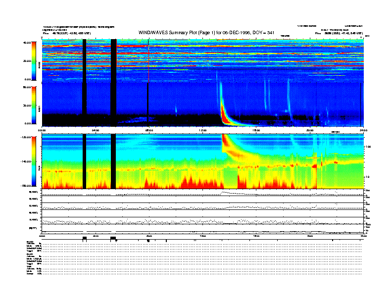Select the -140.00 tick label on TNR color scale
The height and width of the screenshot is (303, 392).
(26, 161)
